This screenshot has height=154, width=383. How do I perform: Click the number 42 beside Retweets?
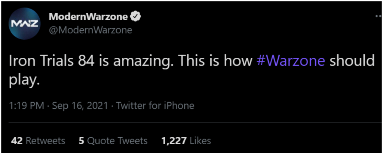[17, 141]
